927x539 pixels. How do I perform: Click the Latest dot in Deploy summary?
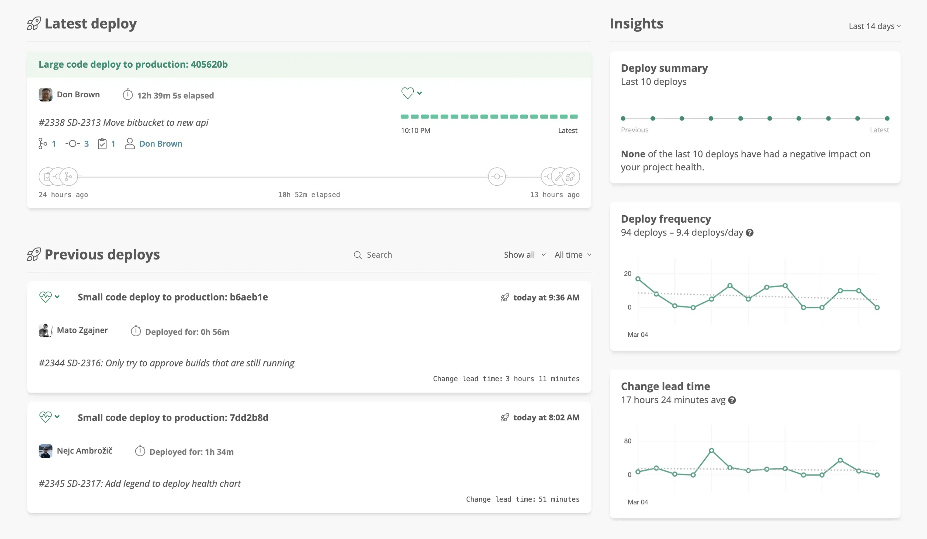[887, 119]
